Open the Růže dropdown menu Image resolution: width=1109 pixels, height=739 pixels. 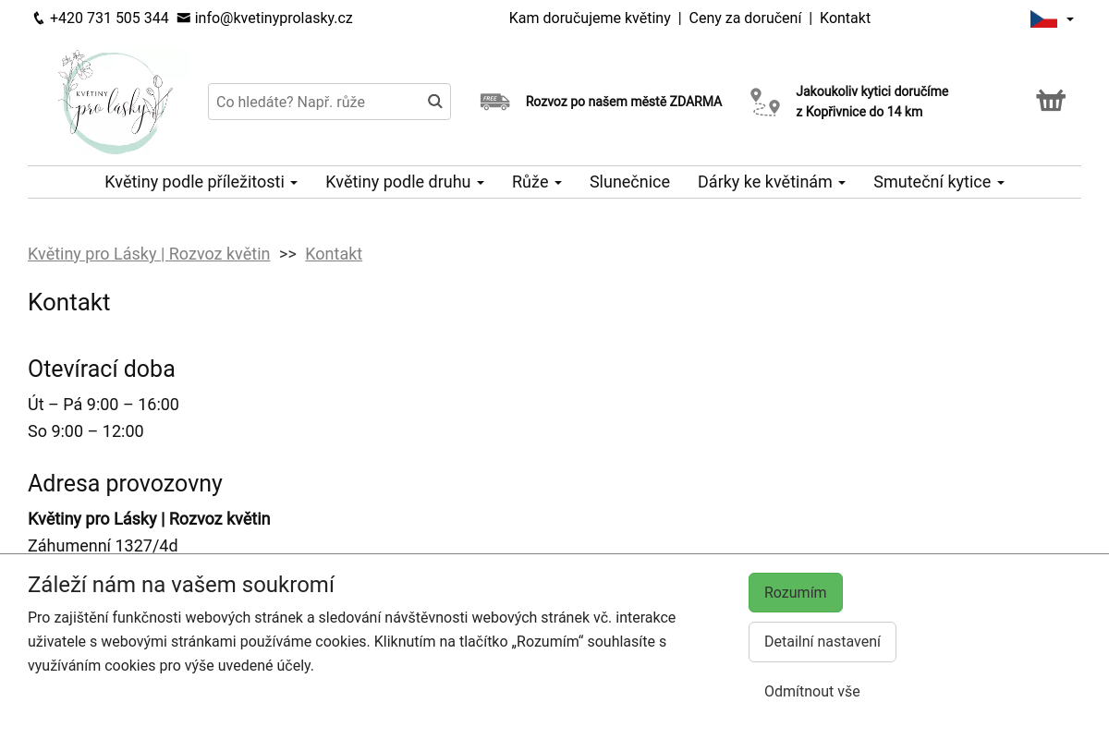pyautogui.click(x=537, y=182)
